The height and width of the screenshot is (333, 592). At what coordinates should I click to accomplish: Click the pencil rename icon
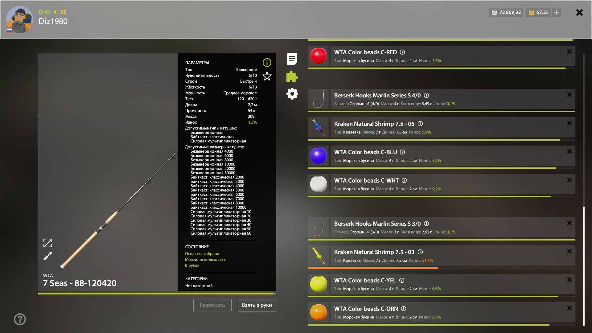48,256
